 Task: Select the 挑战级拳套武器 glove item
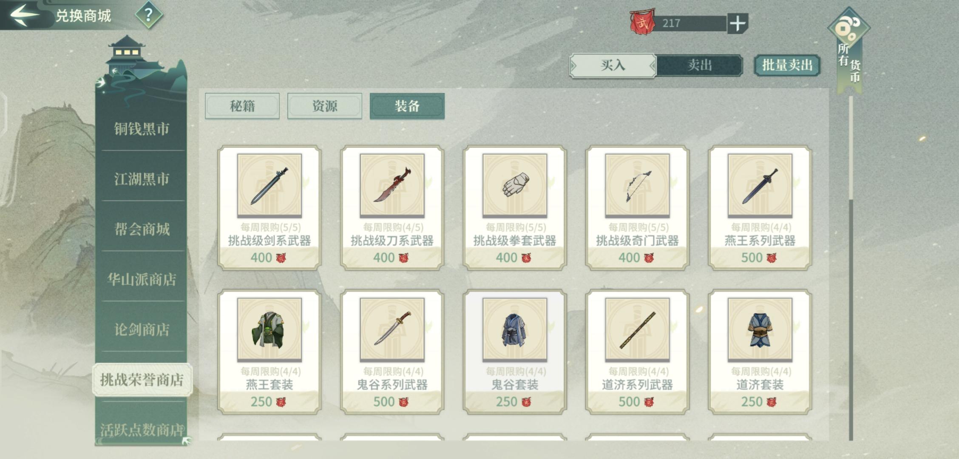[x=515, y=208]
